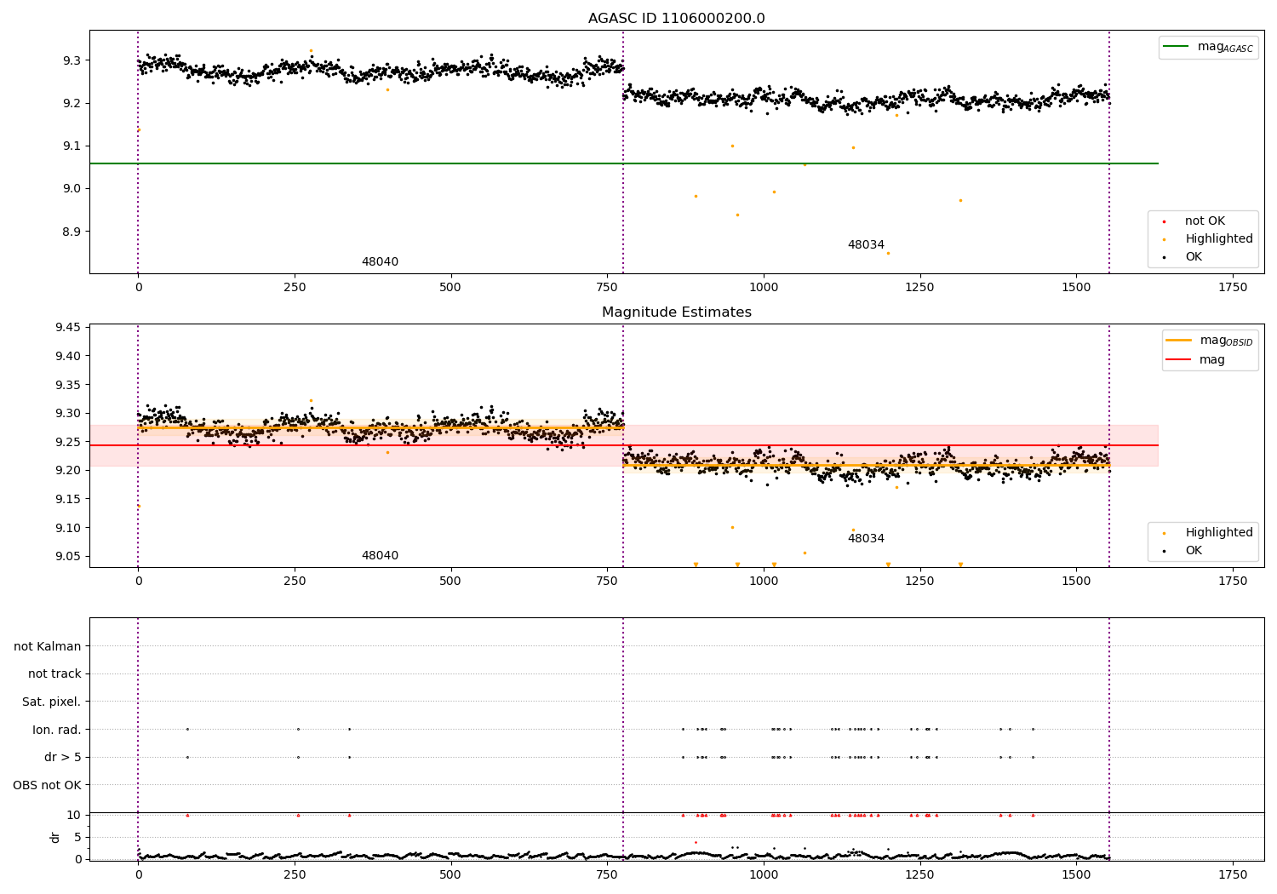Select the "9.35" y-axis tick label

point(67,385)
